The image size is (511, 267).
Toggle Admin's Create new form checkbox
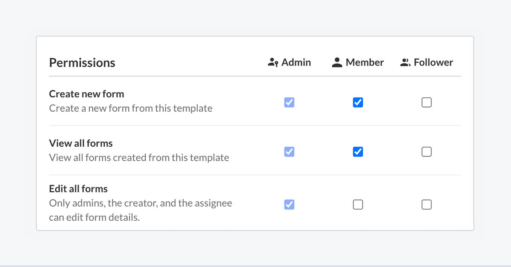(289, 102)
